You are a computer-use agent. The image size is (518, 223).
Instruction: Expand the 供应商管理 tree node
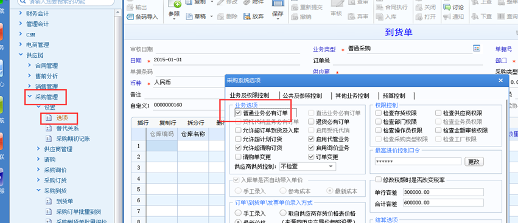pyautogui.click(x=38, y=149)
